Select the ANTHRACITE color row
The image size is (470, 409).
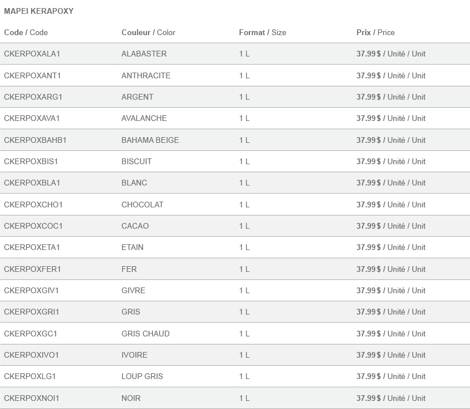click(x=235, y=75)
